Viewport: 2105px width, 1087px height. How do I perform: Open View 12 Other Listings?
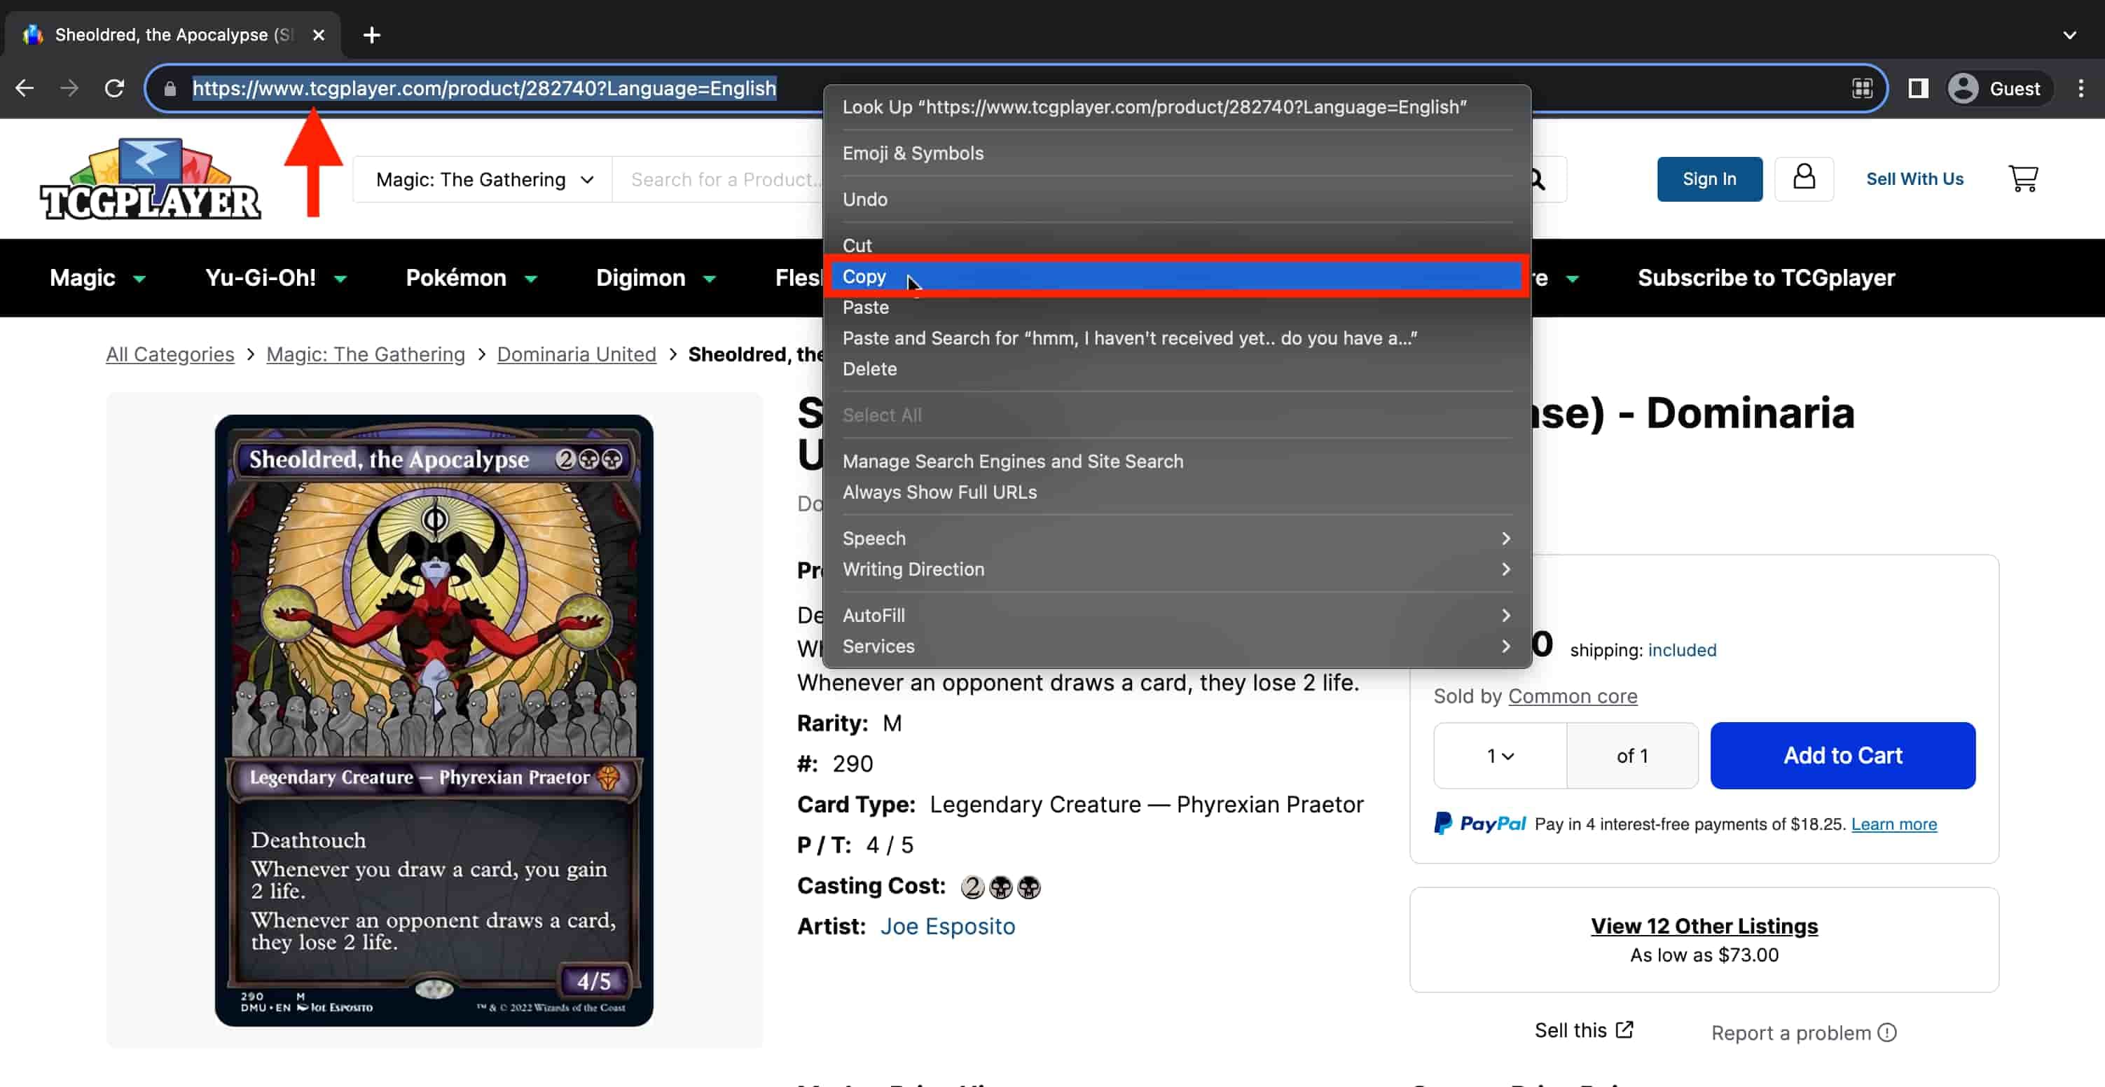1704,926
